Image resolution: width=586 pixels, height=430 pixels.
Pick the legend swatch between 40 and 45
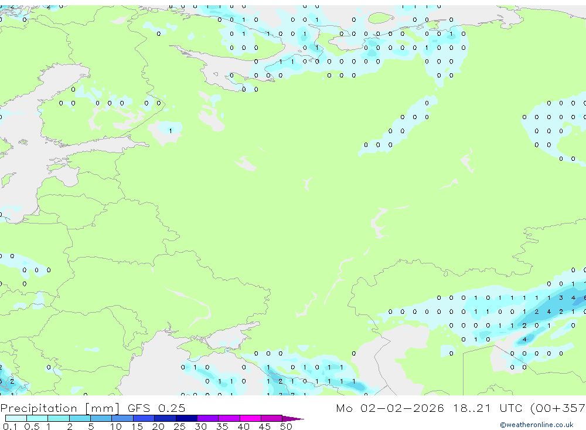250,418
